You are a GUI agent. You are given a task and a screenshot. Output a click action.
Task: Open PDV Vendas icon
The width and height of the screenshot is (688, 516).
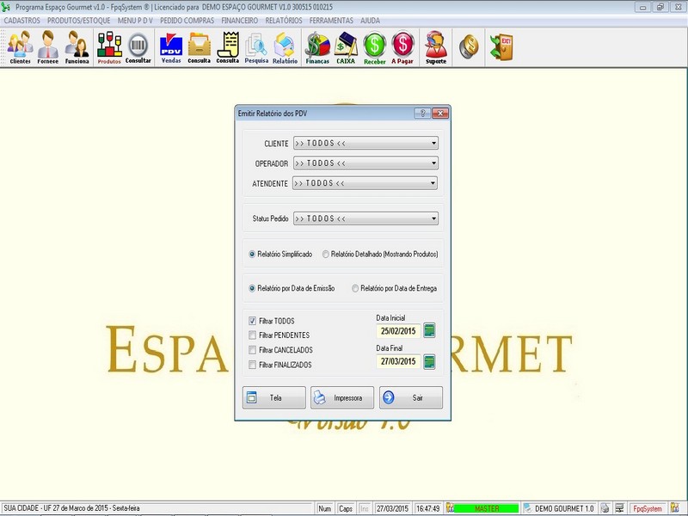[171, 47]
